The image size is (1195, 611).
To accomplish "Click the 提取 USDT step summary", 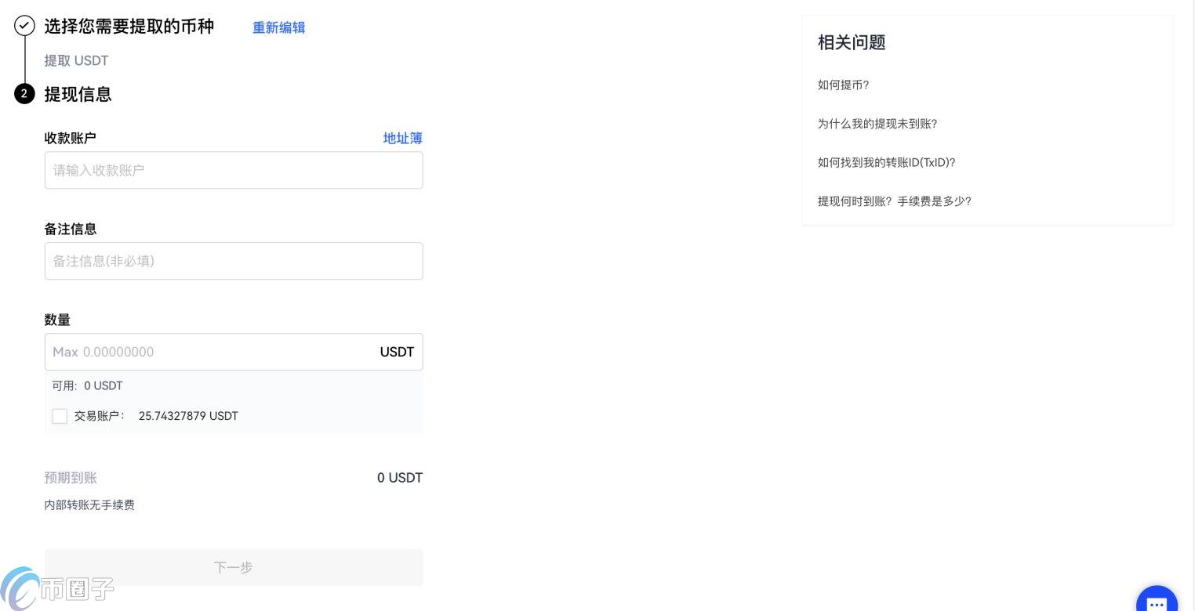I will click(x=76, y=60).
